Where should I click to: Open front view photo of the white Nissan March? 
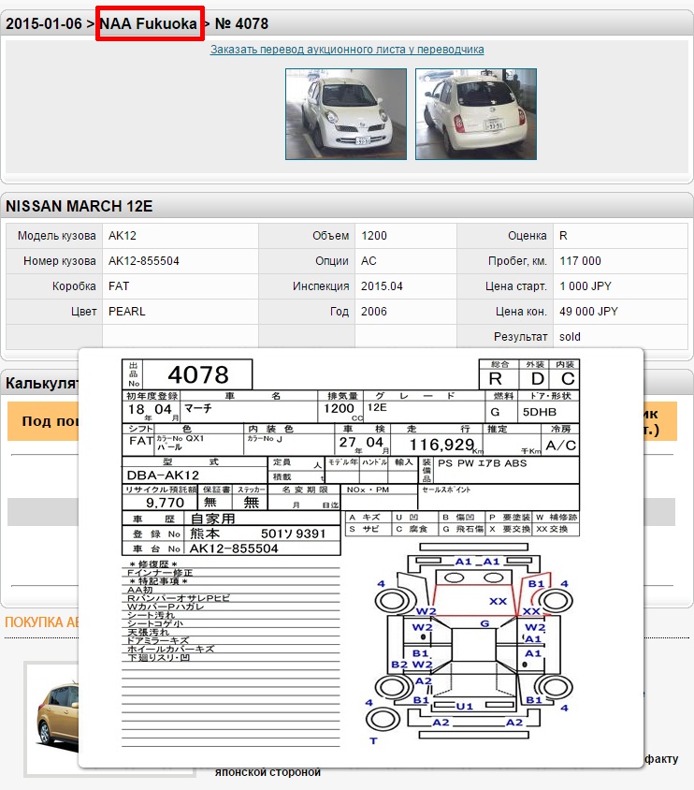pos(346,114)
